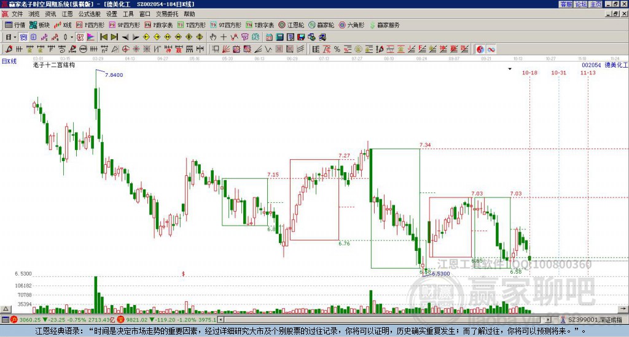Click the 老子十二宫结构 label
The height and width of the screenshot is (337, 629).
coord(54,65)
